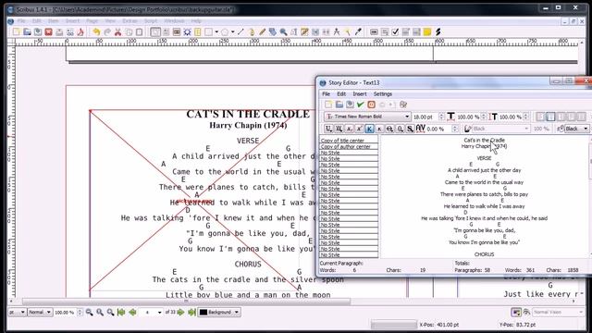
Task: Click the Undo arrow icon
Action: tap(96, 32)
